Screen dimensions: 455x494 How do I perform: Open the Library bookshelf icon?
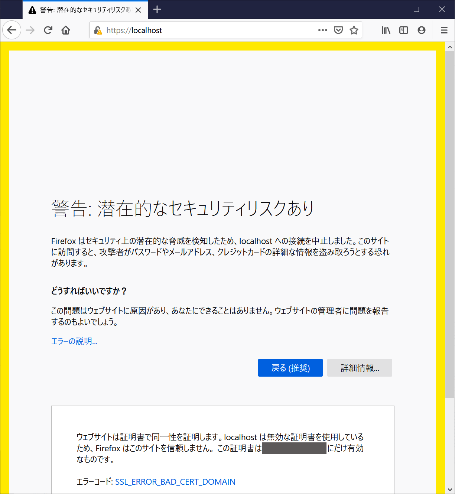click(x=386, y=30)
